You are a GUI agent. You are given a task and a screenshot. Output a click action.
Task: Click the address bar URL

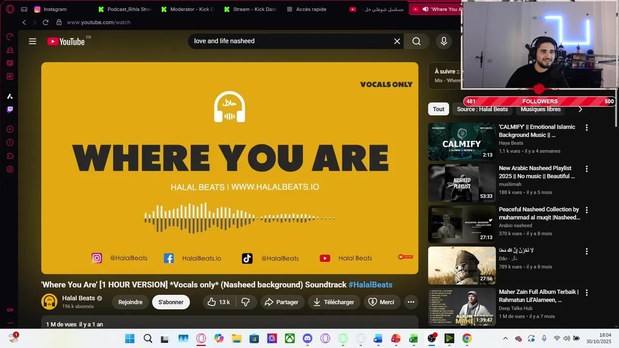click(99, 22)
